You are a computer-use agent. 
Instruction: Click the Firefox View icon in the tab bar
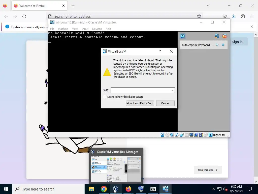(x=5, y=6)
